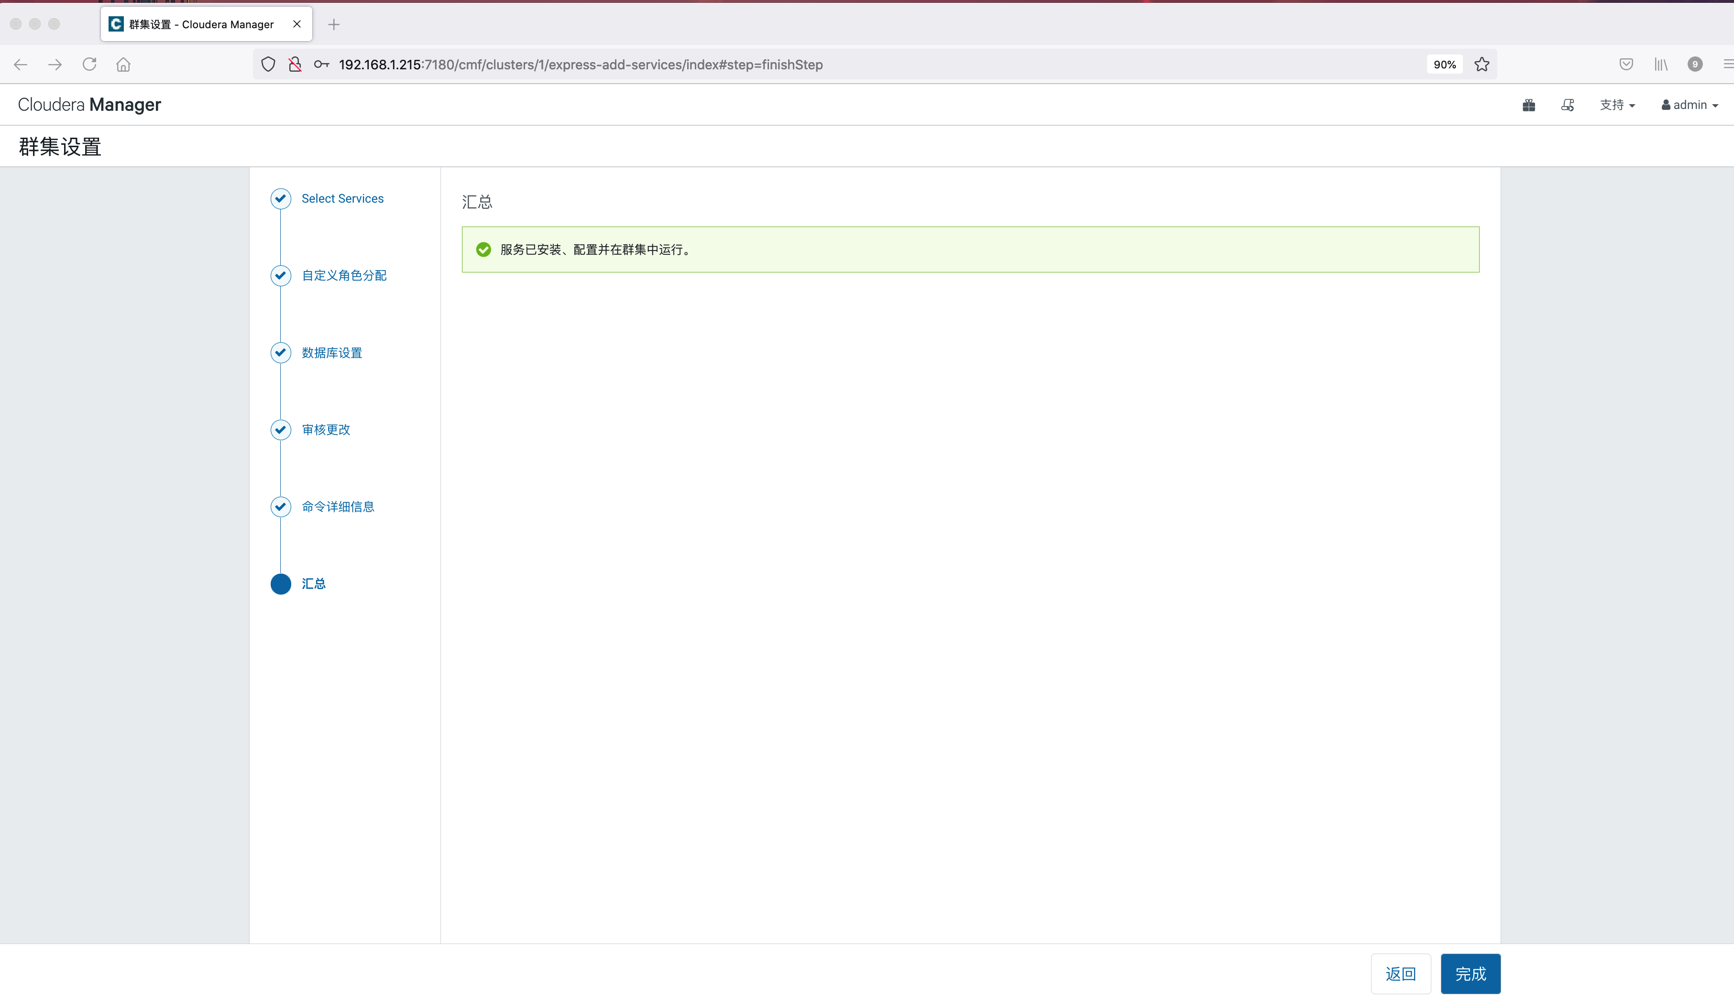Image resolution: width=1734 pixels, height=999 pixels.
Task: Click the browser home icon
Action: coord(123,65)
